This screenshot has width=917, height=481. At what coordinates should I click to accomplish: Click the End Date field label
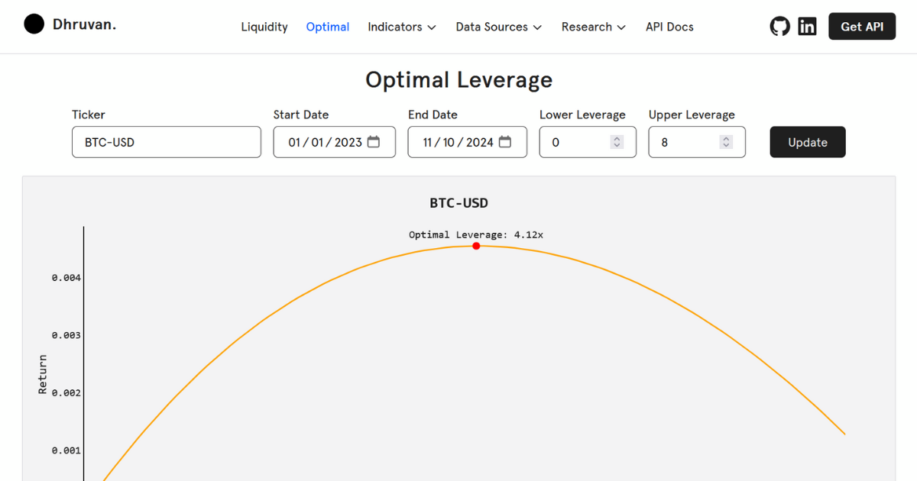point(433,115)
